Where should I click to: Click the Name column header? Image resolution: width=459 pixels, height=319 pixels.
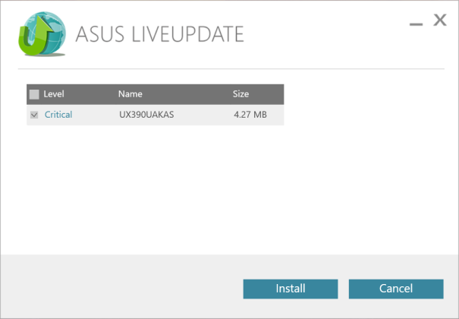130,94
